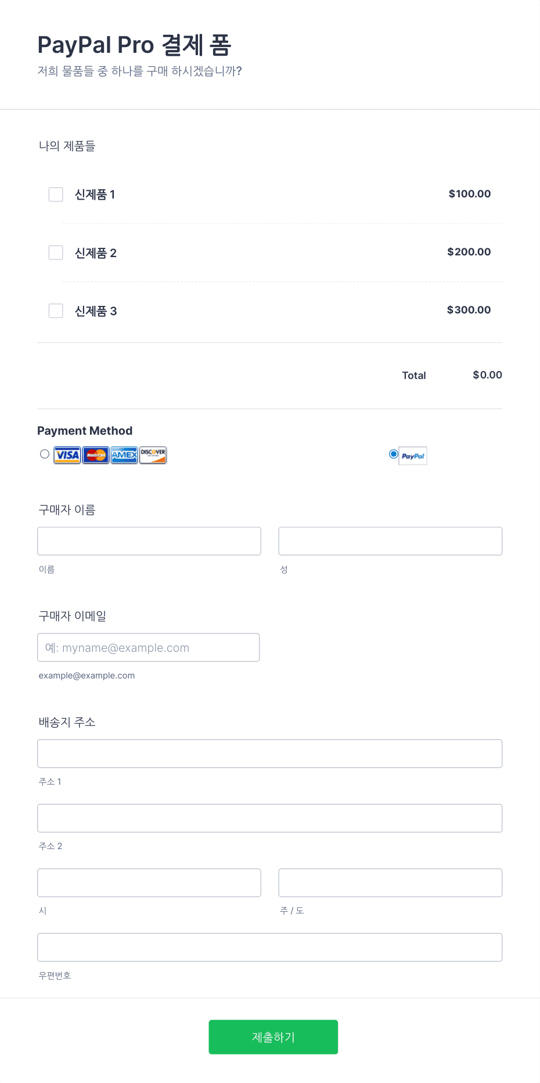Viewport: 540px width, 1083px height.
Task: Click the 주 / 도 state field
Action: 390,882
